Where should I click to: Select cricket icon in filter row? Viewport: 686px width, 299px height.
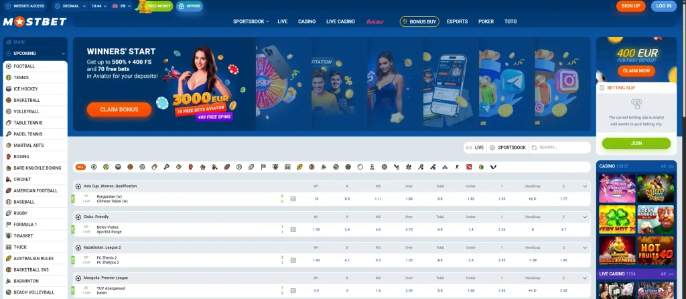(215, 167)
